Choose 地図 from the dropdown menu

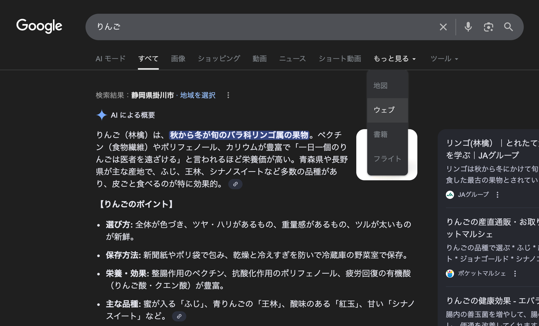coord(388,86)
